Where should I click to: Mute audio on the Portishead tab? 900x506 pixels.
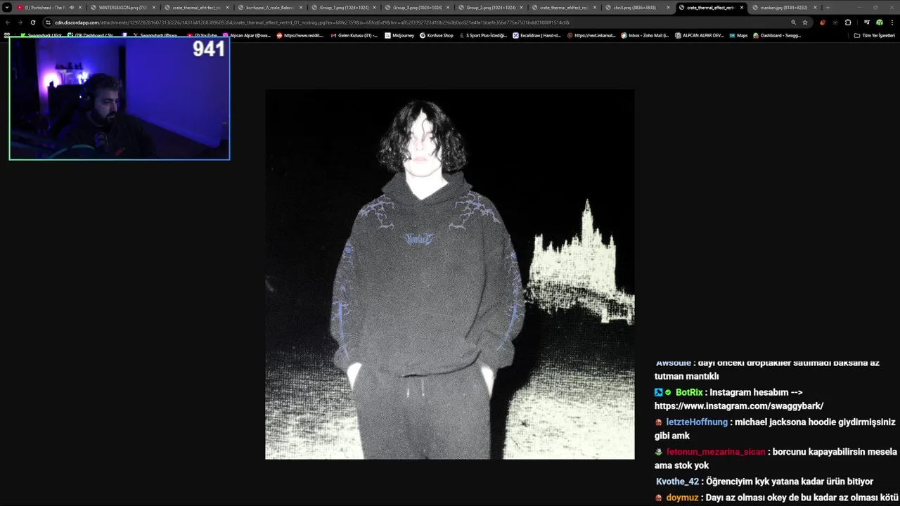(71, 7)
